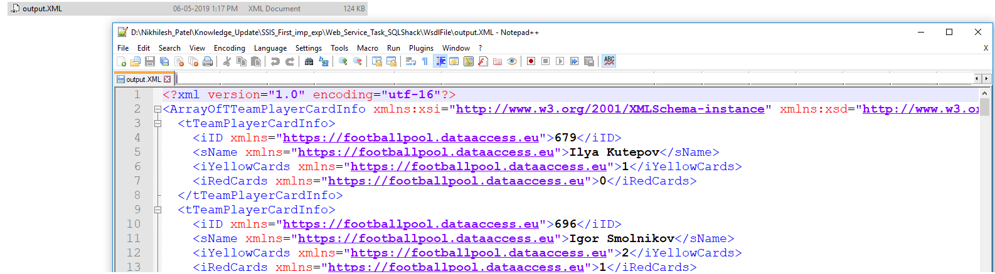Click the footballpool link in line 4 iID
The height and width of the screenshot is (274, 995).
click(x=411, y=138)
